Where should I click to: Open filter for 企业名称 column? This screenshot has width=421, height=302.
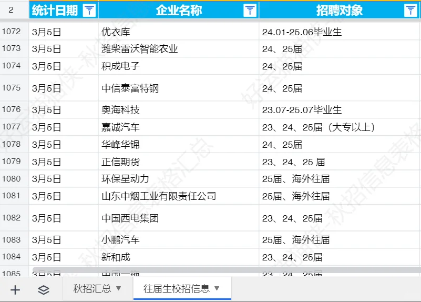tap(250, 11)
